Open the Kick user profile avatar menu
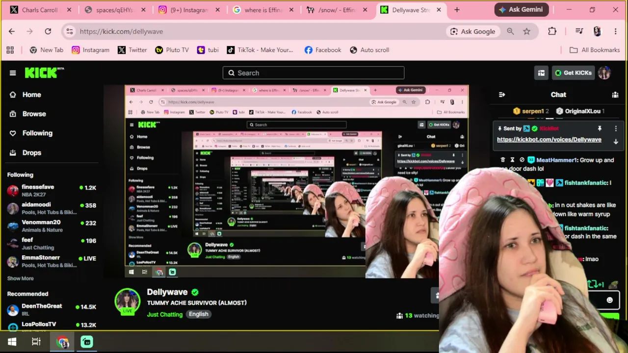Image resolution: width=628 pixels, height=353 pixels. click(604, 73)
